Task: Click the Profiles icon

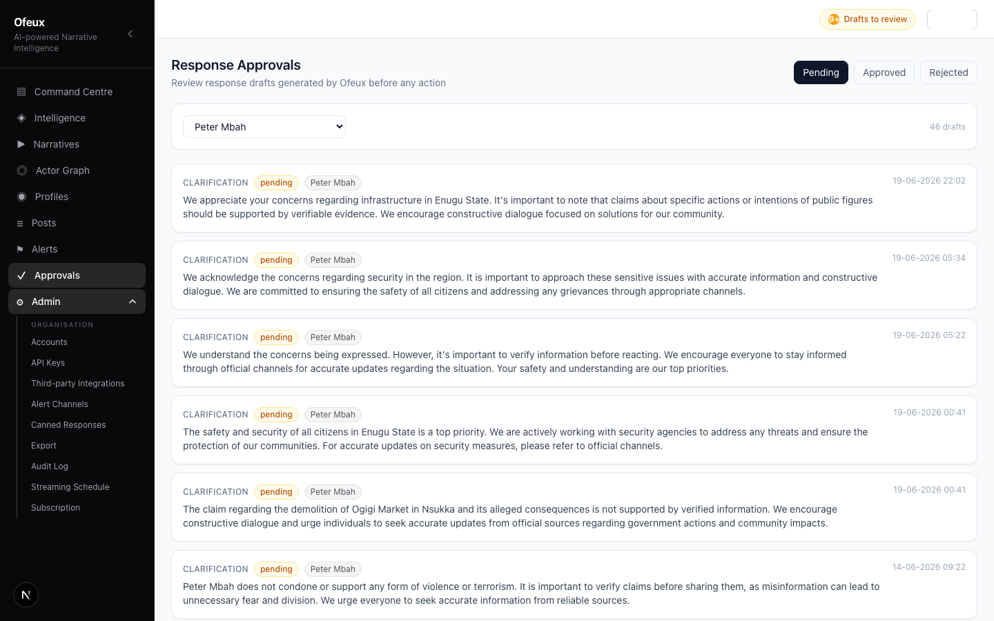Action: coord(22,197)
